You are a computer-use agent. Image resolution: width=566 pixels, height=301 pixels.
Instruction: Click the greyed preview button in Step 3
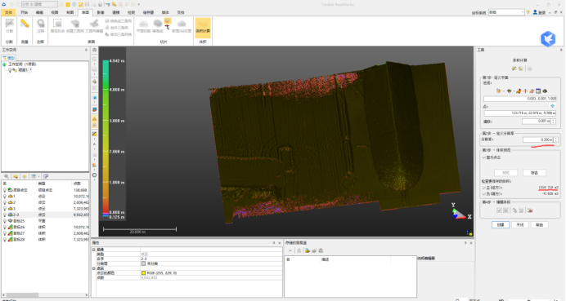point(505,173)
